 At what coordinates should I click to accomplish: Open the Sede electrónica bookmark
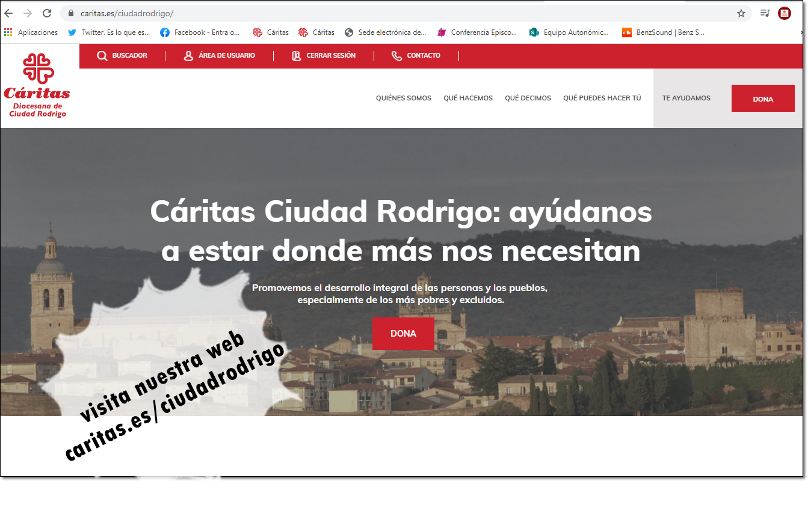click(x=385, y=32)
